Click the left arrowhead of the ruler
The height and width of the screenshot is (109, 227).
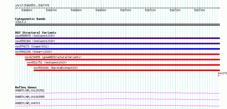[x=16, y=8]
